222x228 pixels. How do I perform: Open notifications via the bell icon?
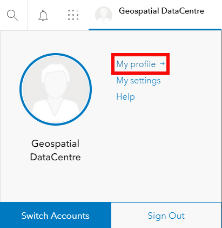43,15
